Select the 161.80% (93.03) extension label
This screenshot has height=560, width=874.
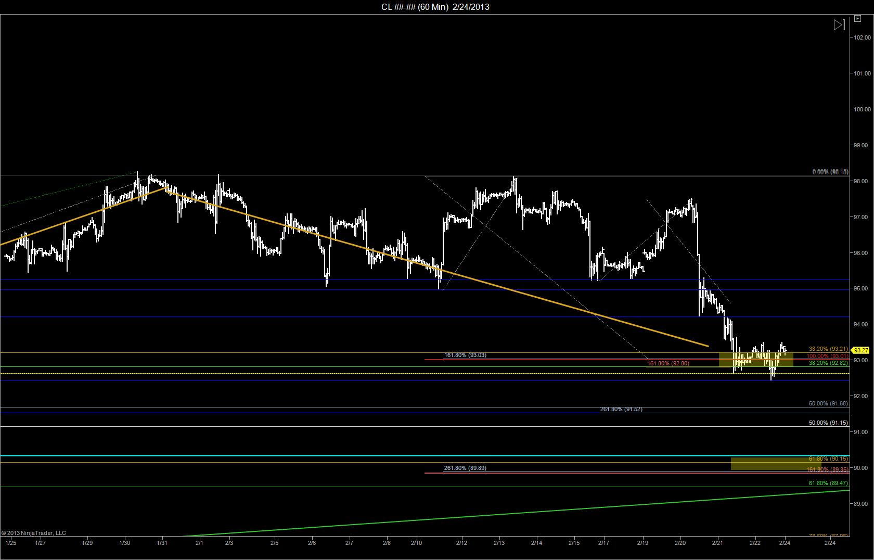pyautogui.click(x=465, y=355)
